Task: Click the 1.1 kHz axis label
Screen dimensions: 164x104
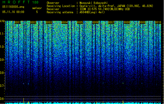Action: pos(2,34)
